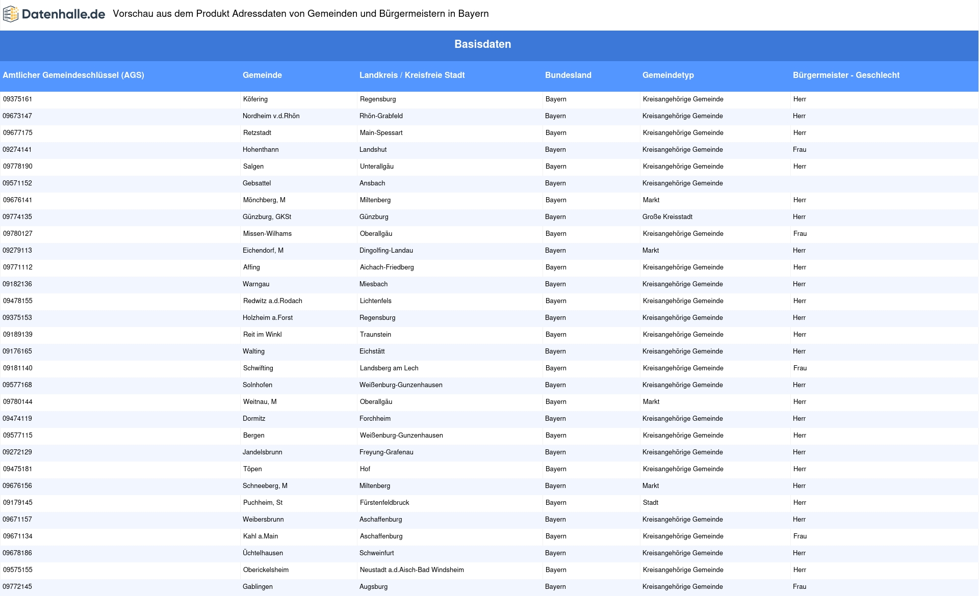Select the Traunstein district cell
Screen dimensions: 979x596
375,335
